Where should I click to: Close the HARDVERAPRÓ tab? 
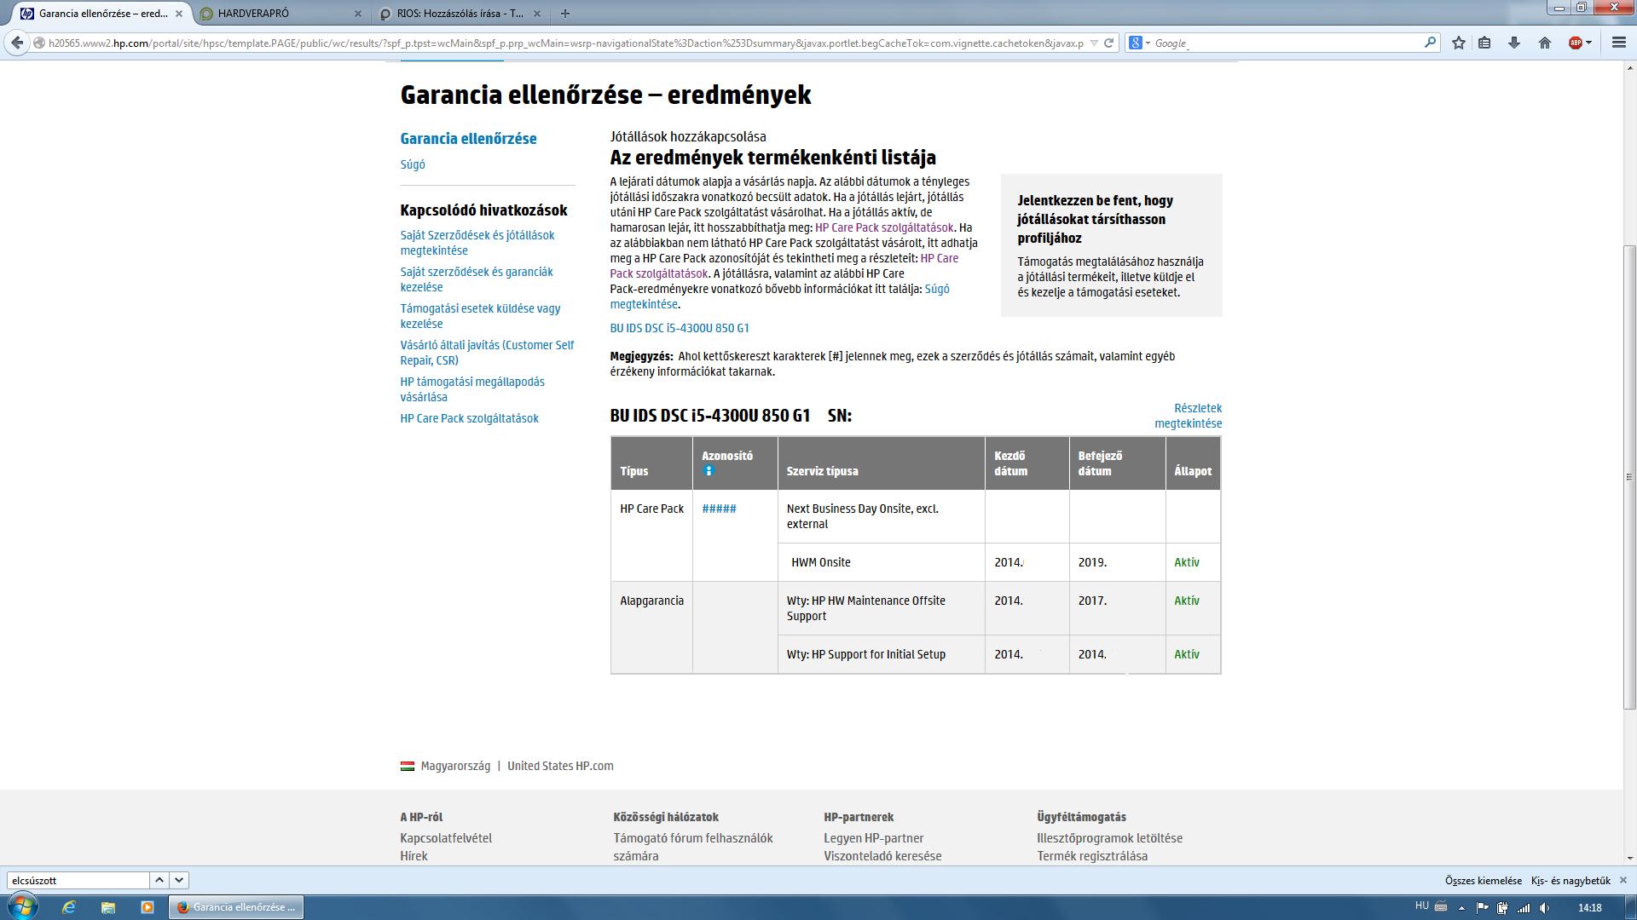[358, 13]
